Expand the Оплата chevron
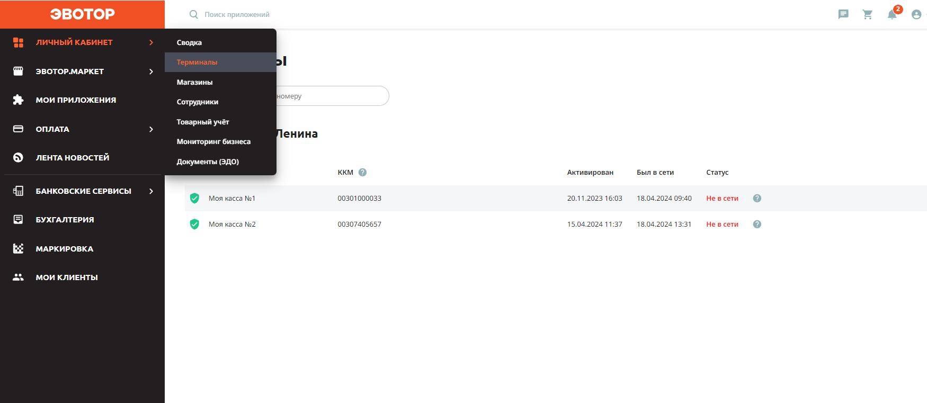The image size is (927, 403). 151,129
